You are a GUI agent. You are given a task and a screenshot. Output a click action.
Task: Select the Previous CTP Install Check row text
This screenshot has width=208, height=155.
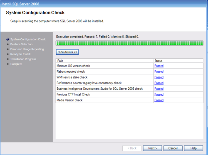click(x=73, y=94)
